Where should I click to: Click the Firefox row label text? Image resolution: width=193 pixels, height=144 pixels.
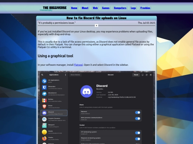pos(51,137)
